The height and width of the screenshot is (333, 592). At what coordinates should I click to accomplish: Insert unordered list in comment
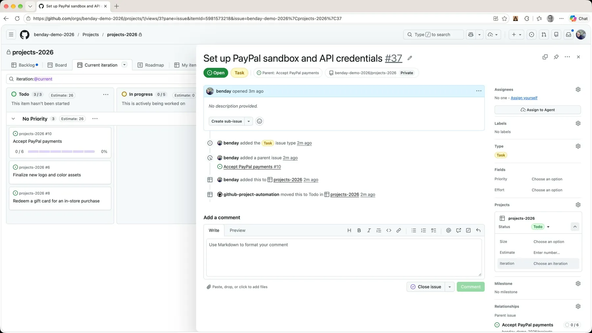coord(414,230)
